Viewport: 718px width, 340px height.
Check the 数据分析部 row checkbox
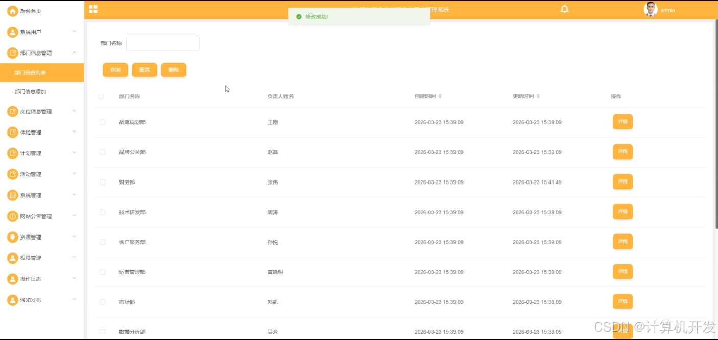coord(103,332)
